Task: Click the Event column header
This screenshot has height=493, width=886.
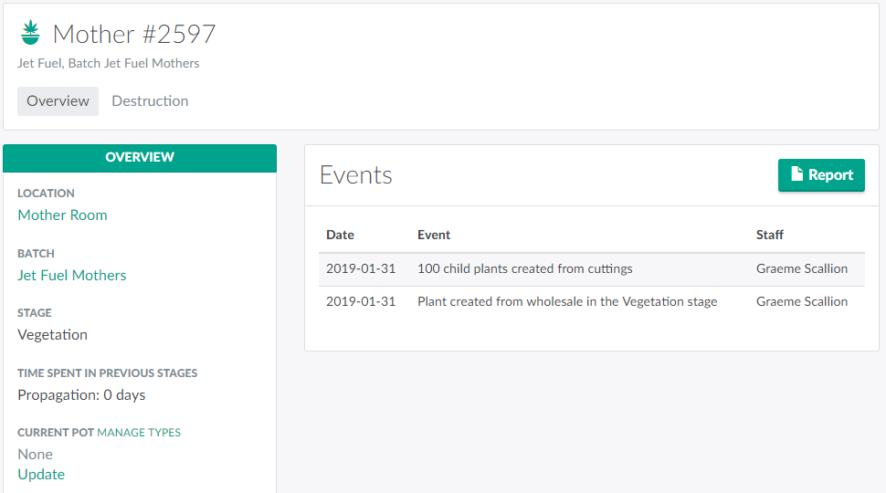Action: (434, 235)
